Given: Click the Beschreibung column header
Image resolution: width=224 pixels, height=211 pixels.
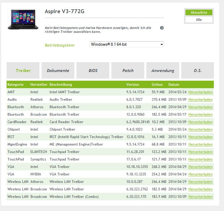Looking at the screenshot, I should pos(61,85).
